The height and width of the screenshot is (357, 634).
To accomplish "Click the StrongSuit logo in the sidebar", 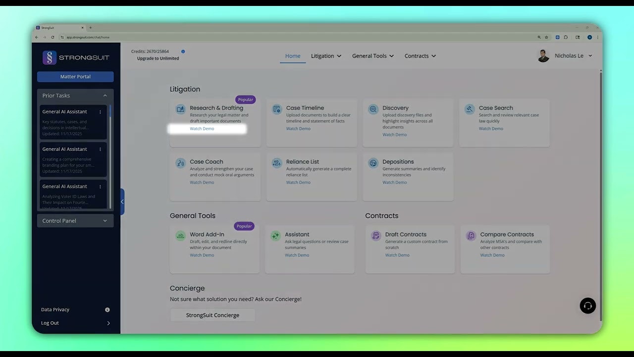I will coord(76,58).
